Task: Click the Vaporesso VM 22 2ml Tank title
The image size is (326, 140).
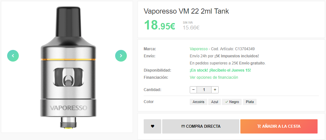Action: [186, 11]
